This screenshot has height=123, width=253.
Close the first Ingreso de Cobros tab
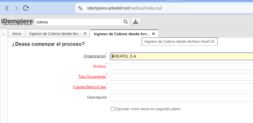[x=85, y=33]
